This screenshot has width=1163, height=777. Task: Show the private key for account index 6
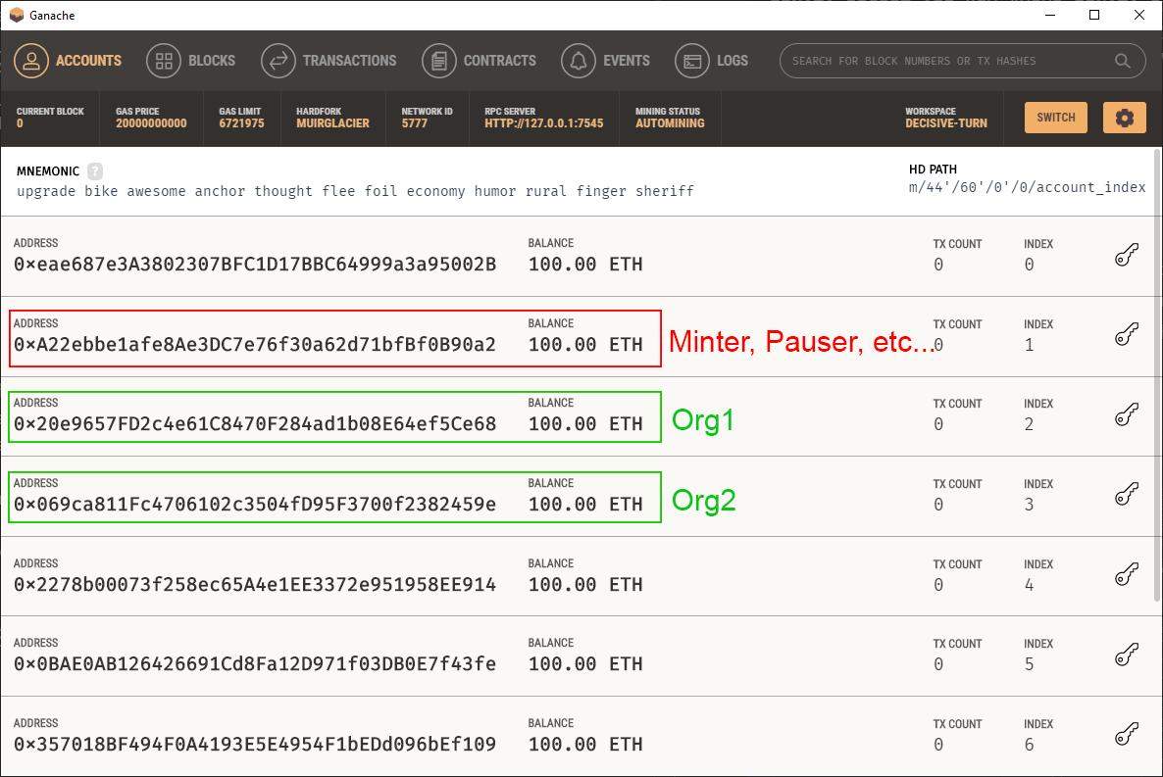[1127, 735]
